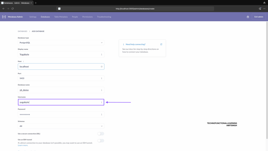Open the Schemas dropdown showing All
The width and height of the screenshot is (268, 151).
point(61,126)
